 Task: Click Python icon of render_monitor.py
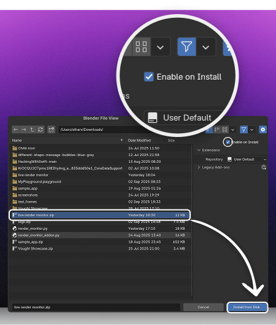pyautogui.click(x=15, y=229)
